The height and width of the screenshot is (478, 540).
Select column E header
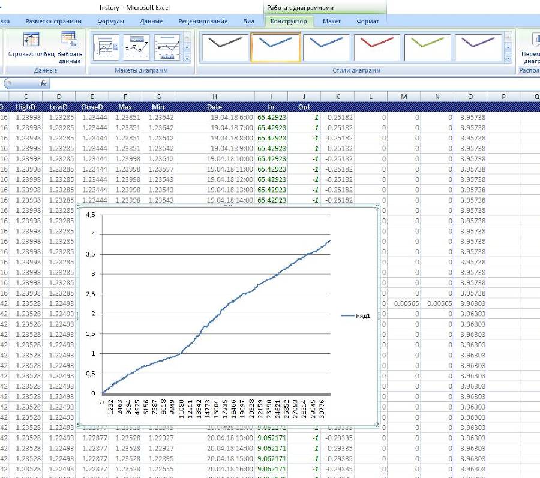tap(92, 97)
